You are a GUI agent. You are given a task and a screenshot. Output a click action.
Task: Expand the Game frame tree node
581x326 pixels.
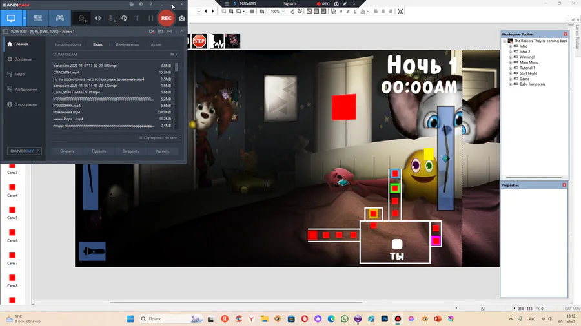click(510, 79)
